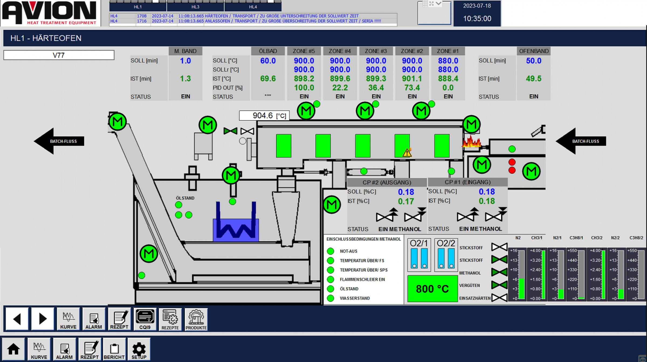
Task: Click the green 800 °C indicator button
Action: coord(432,289)
